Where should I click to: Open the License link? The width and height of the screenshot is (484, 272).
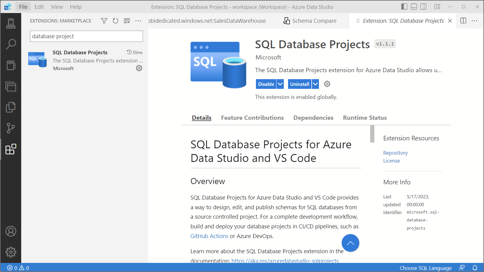pos(391,161)
